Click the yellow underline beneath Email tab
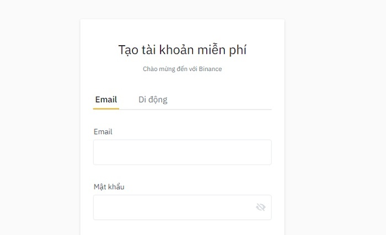The height and width of the screenshot is (235, 386). click(x=106, y=108)
